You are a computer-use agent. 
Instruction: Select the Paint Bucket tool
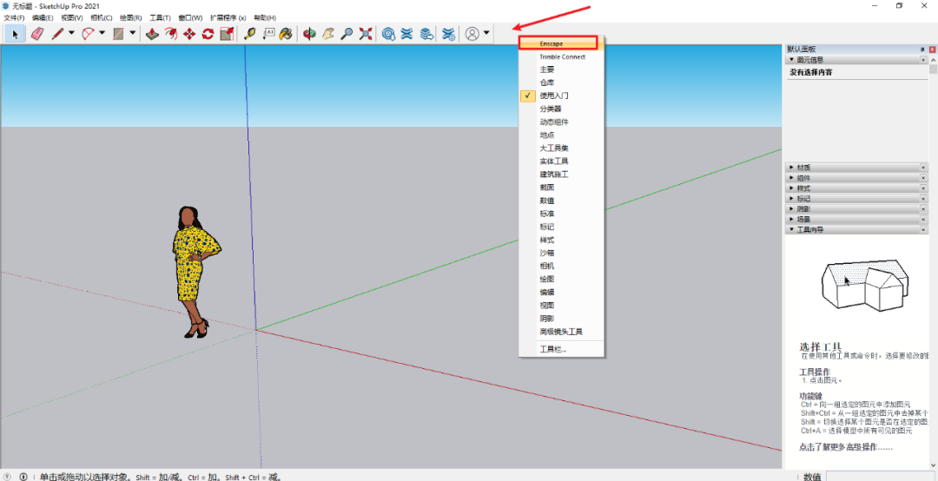[286, 34]
